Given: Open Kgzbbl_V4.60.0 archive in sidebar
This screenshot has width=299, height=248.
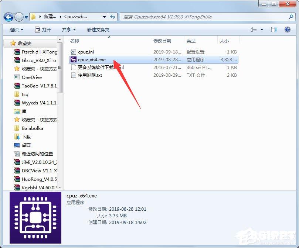Looking at the screenshot, I should click(x=35, y=187).
